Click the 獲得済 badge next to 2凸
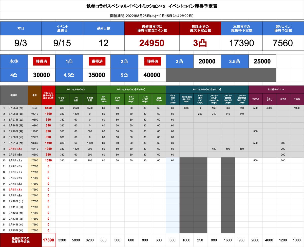 (x=153, y=61)
